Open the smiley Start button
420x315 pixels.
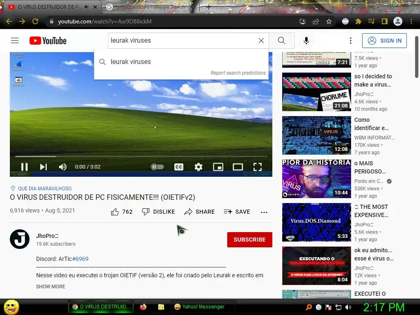point(11,307)
